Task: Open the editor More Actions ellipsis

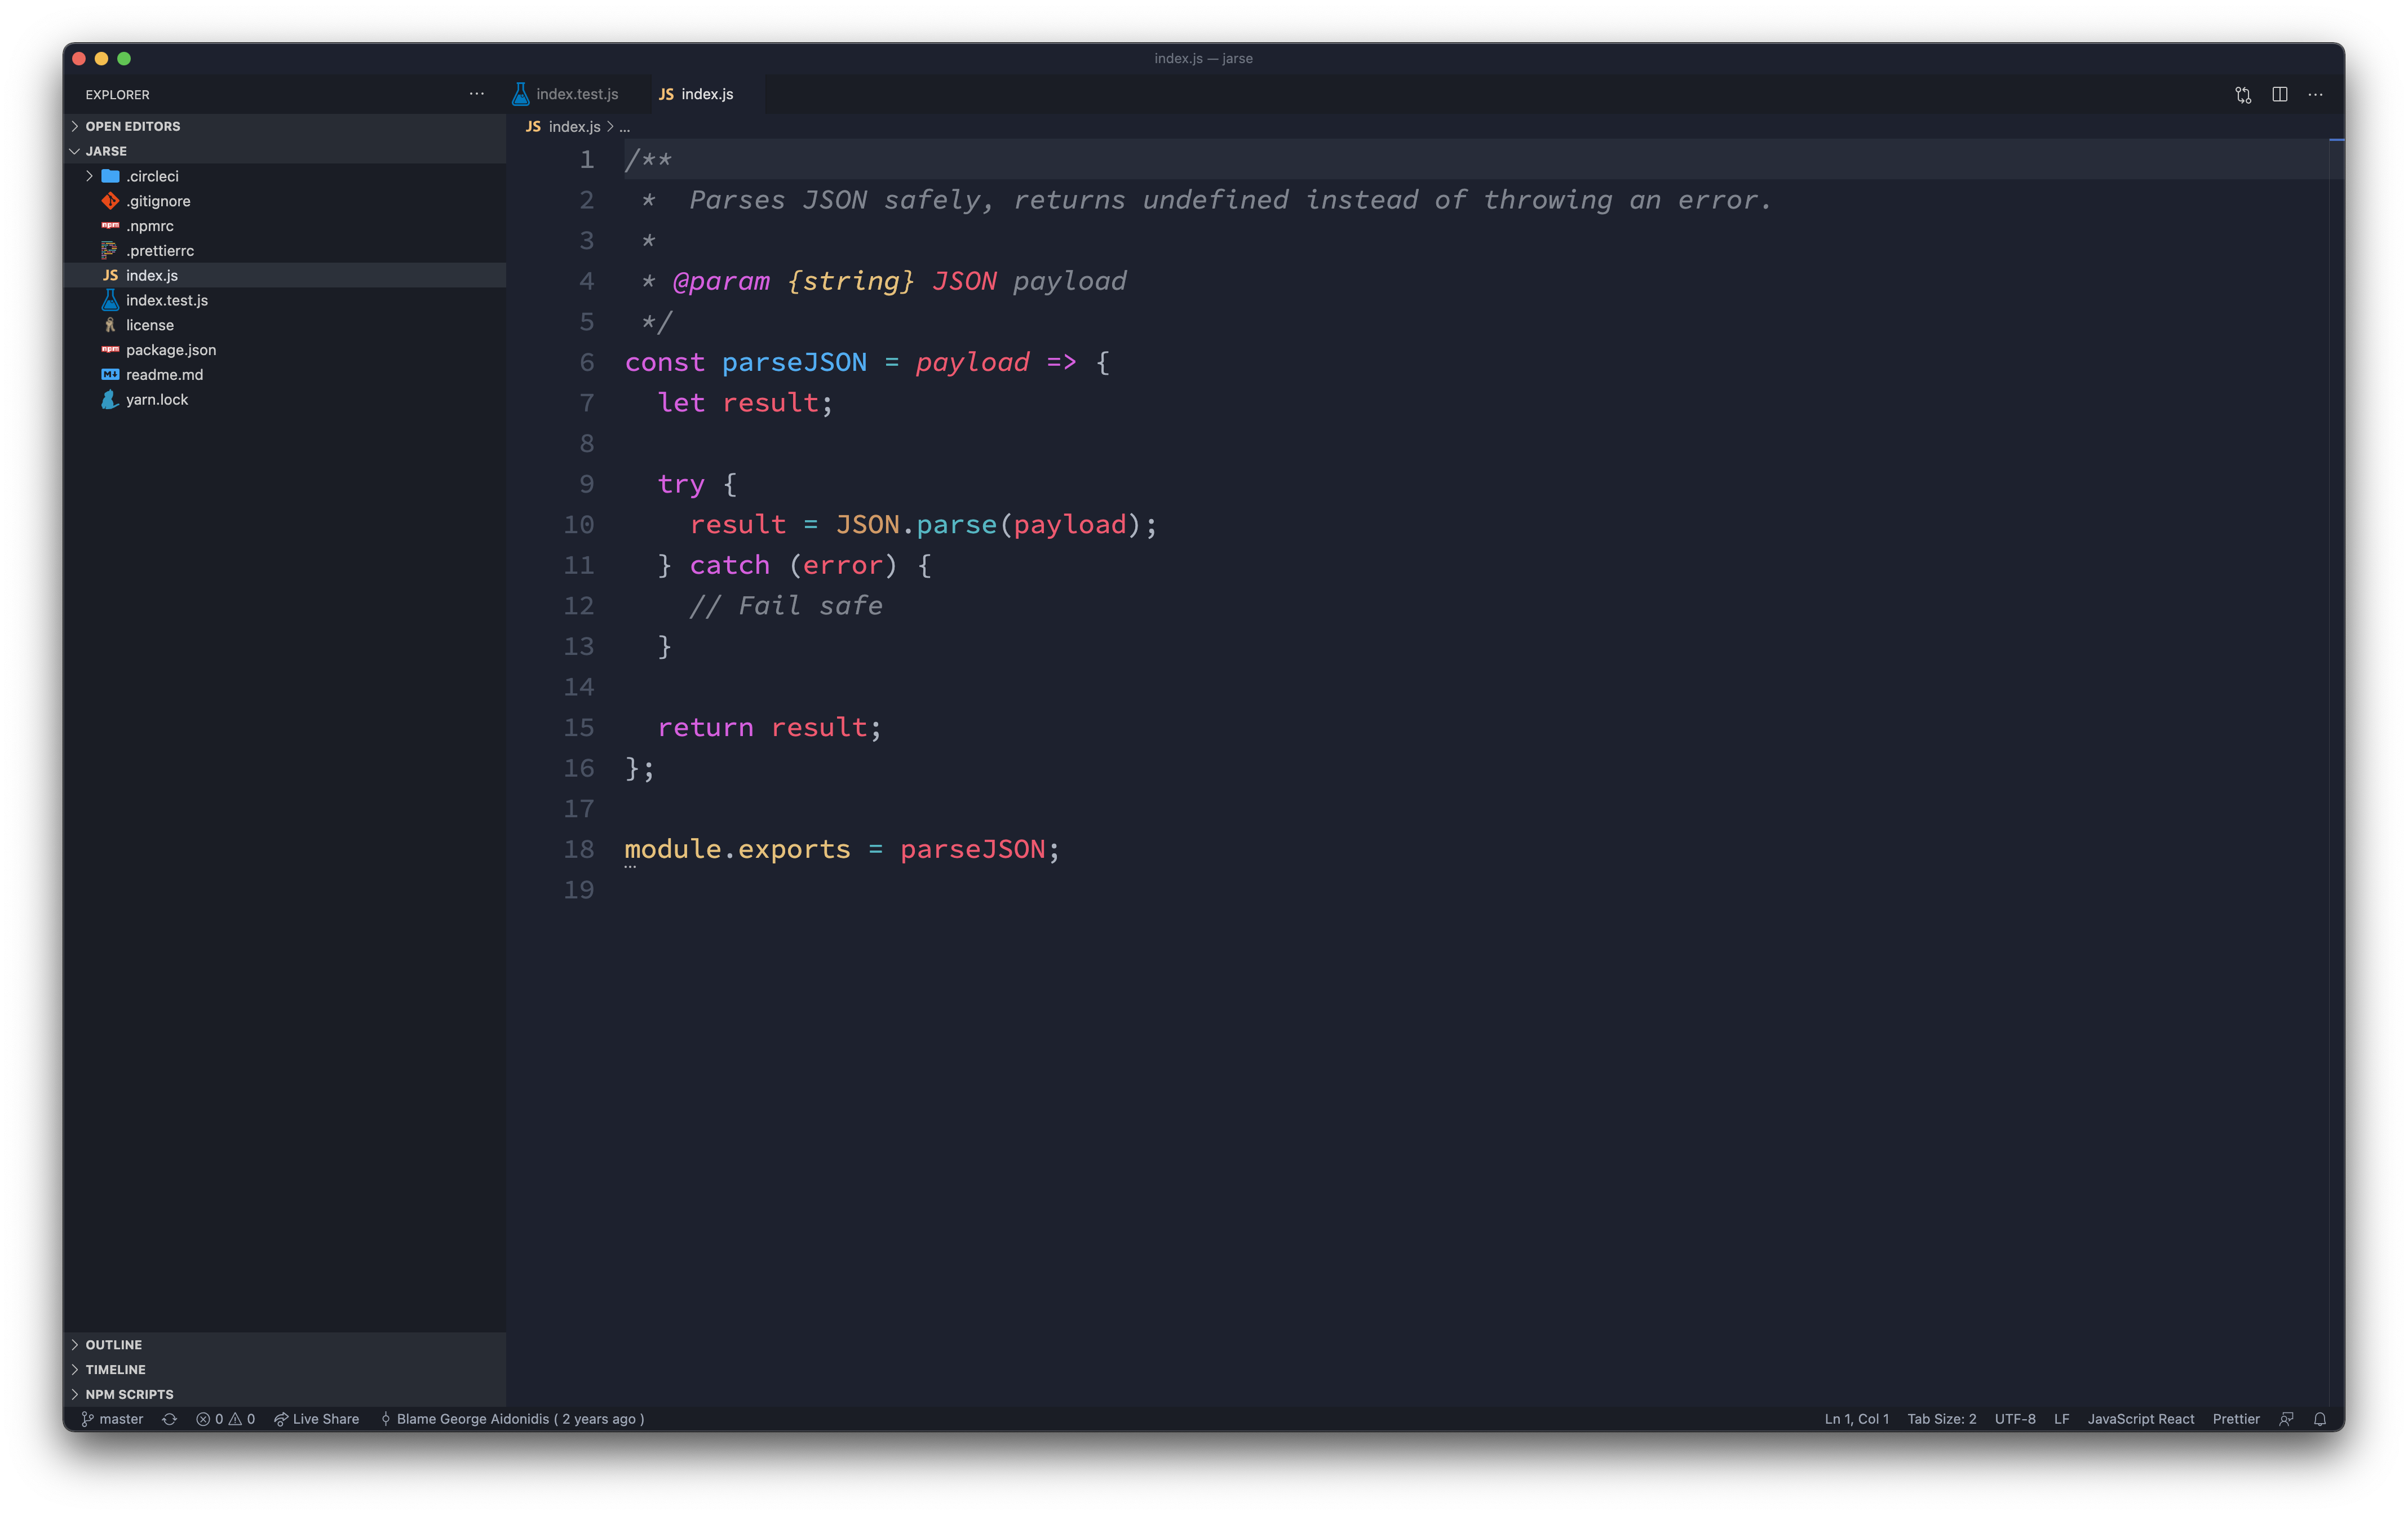Action: (x=2315, y=94)
